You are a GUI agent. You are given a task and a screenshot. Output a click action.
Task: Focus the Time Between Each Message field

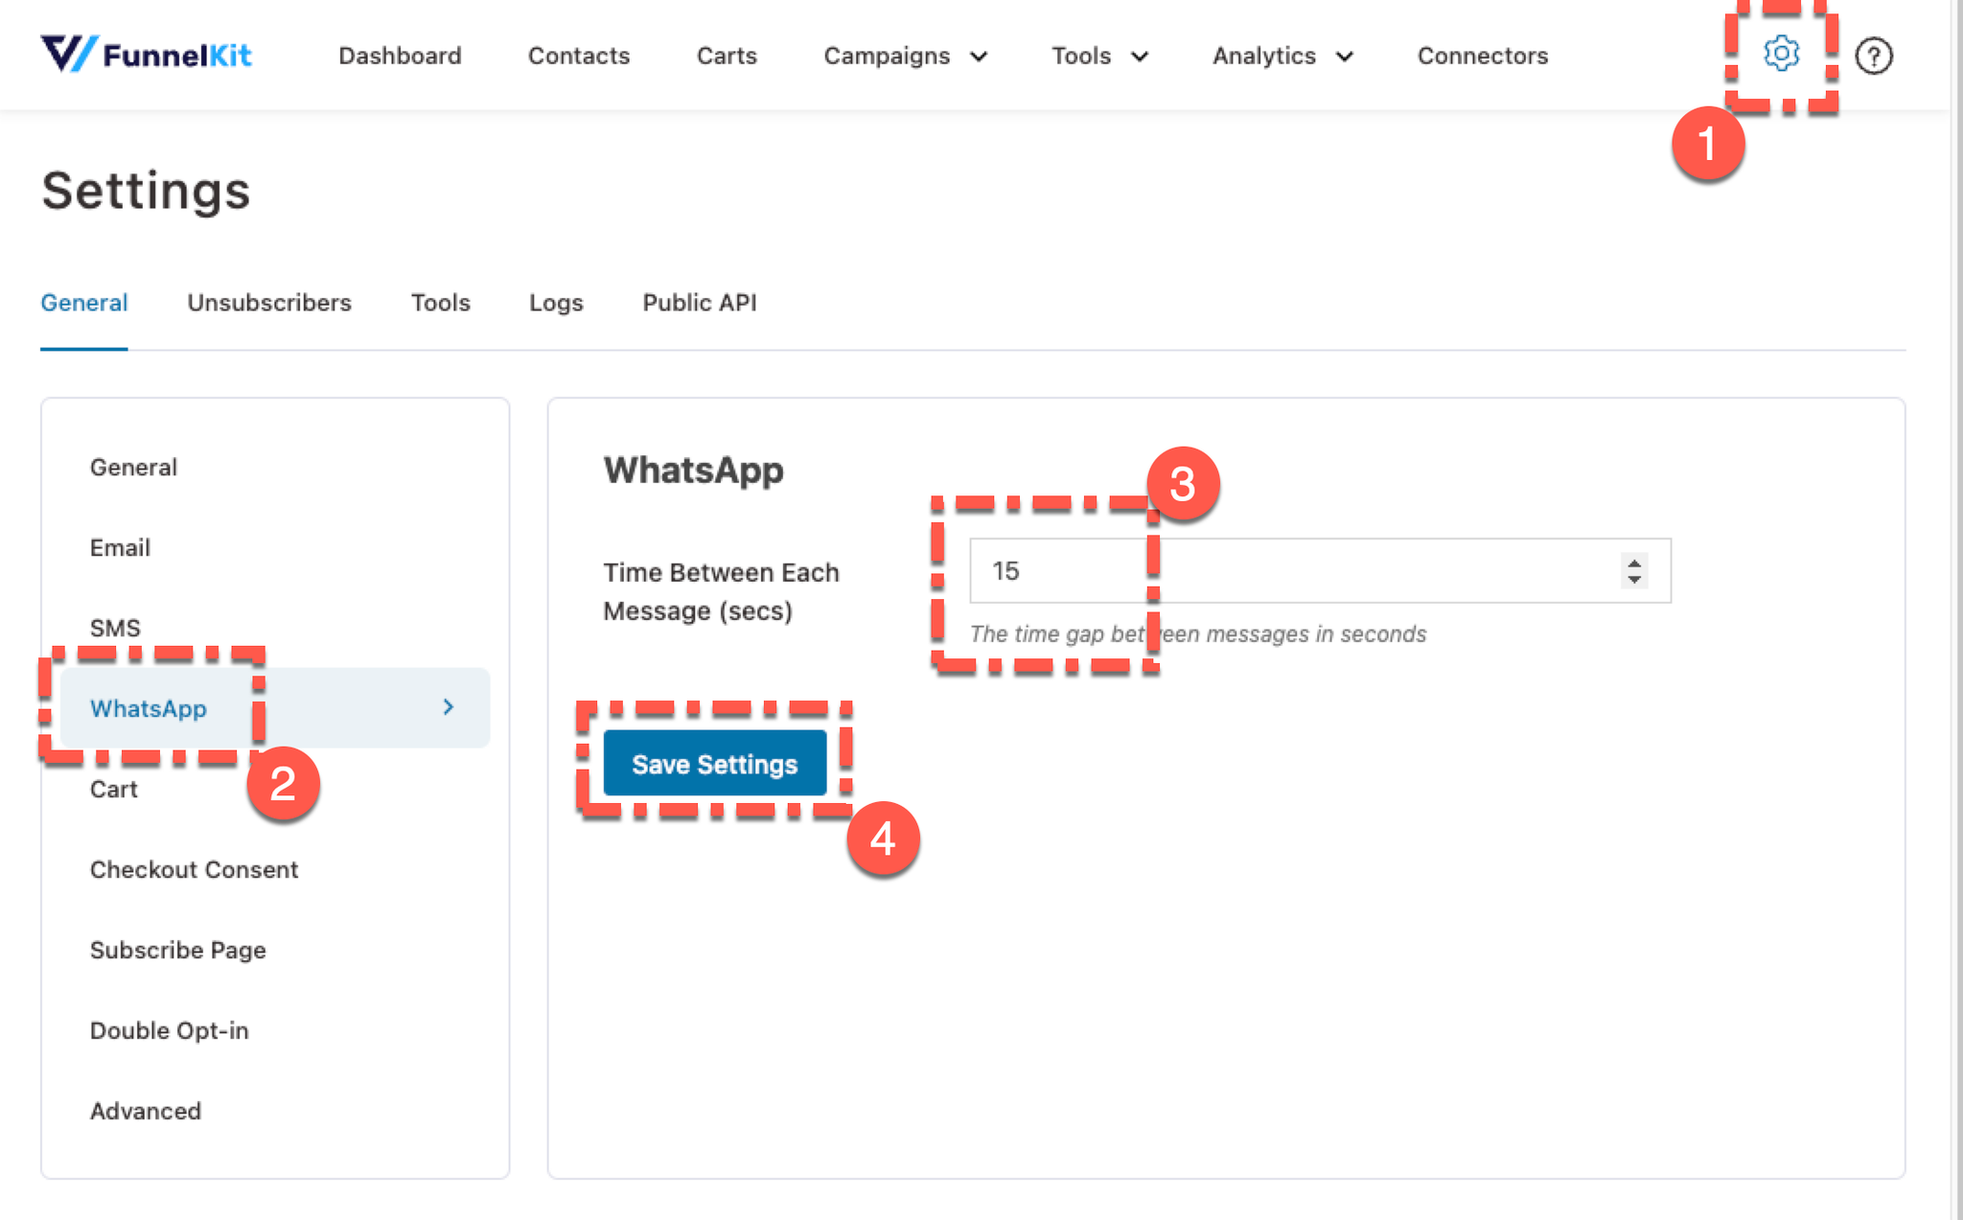pos(1320,571)
